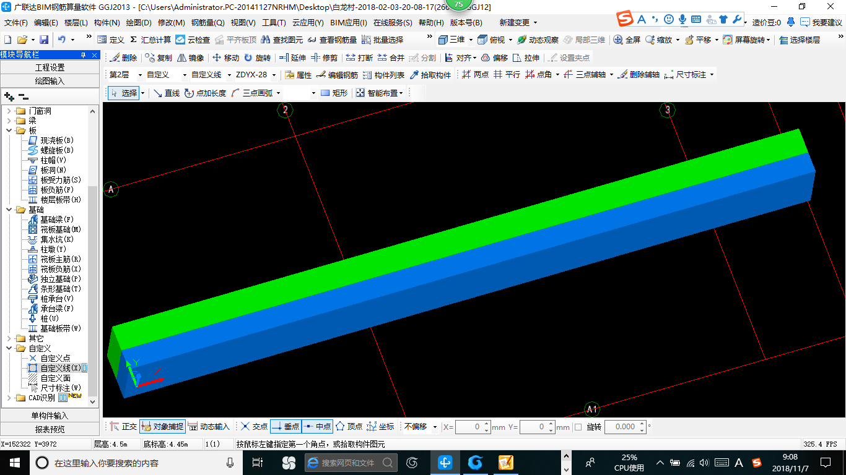Click 删除辅轴 (delete auxiliary axis)
Image resolution: width=846 pixels, height=475 pixels.
coord(638,75)
